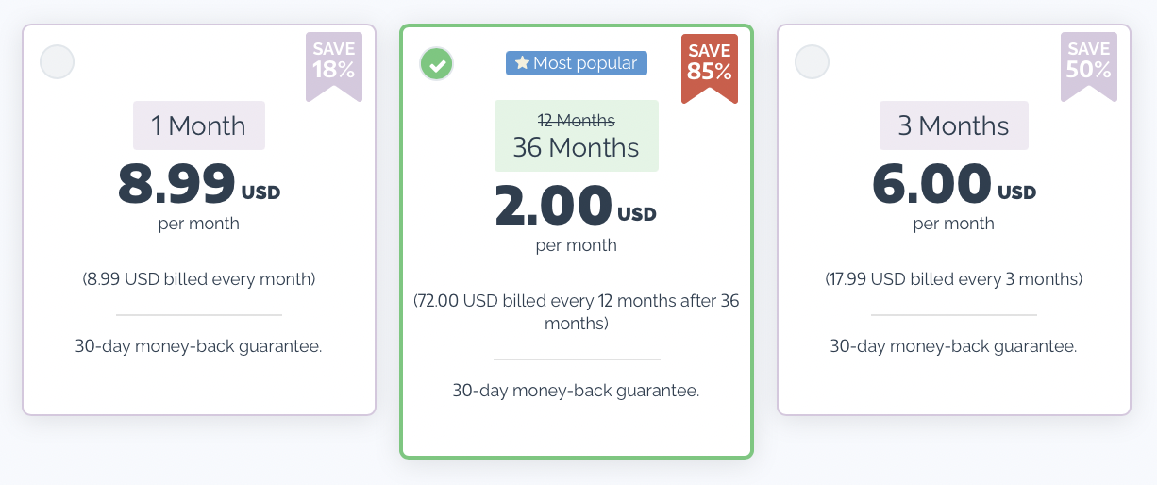
Task: Select the 1 Month plan radio button
Action: tap(57, 62)
